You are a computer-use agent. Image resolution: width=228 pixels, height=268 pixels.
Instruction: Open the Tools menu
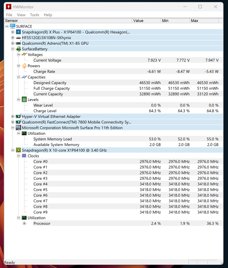coord(35,15)
